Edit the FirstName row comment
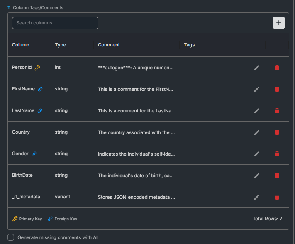 click(257, 89)
